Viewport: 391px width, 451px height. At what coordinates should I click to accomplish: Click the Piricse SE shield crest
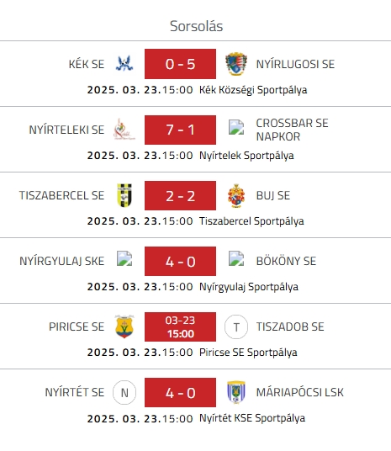124,326
